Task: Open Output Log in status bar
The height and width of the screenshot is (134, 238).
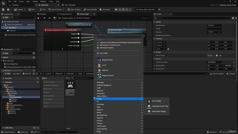Action: (x=23, y=132)
